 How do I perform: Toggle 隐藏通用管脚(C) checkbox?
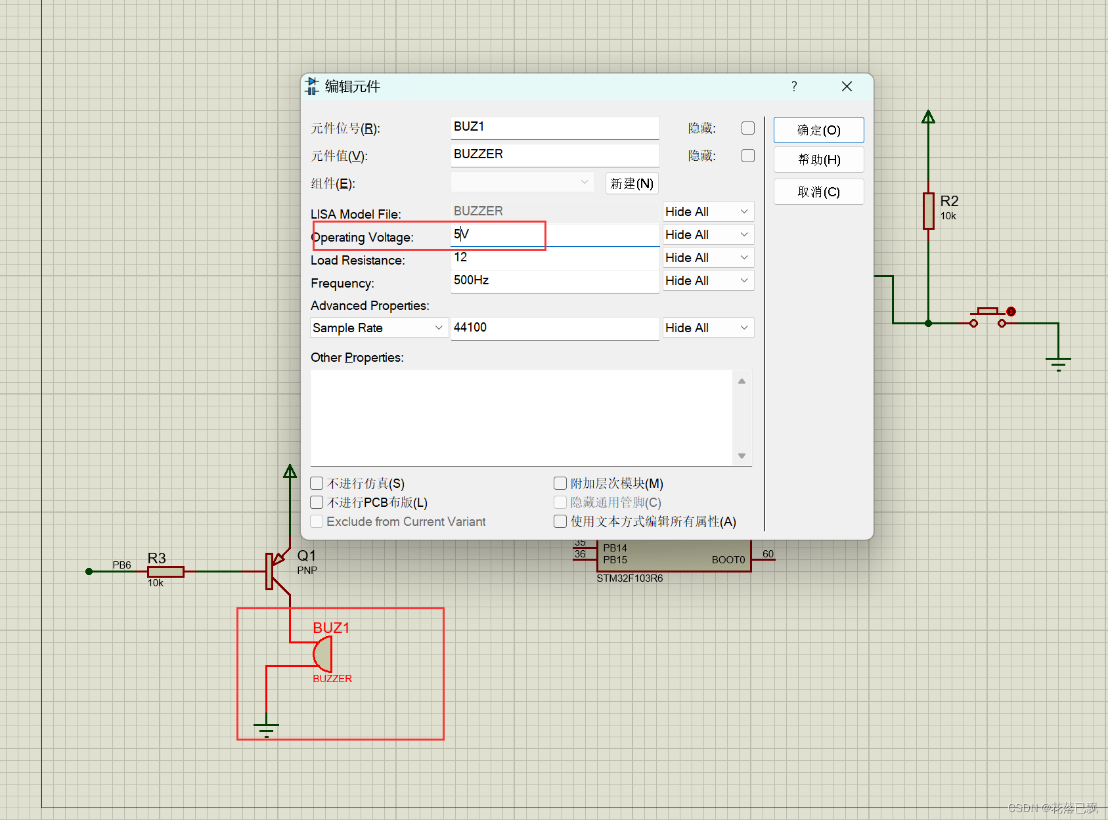coord(560,502)
